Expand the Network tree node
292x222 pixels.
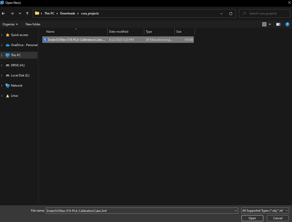pos(2,86)
